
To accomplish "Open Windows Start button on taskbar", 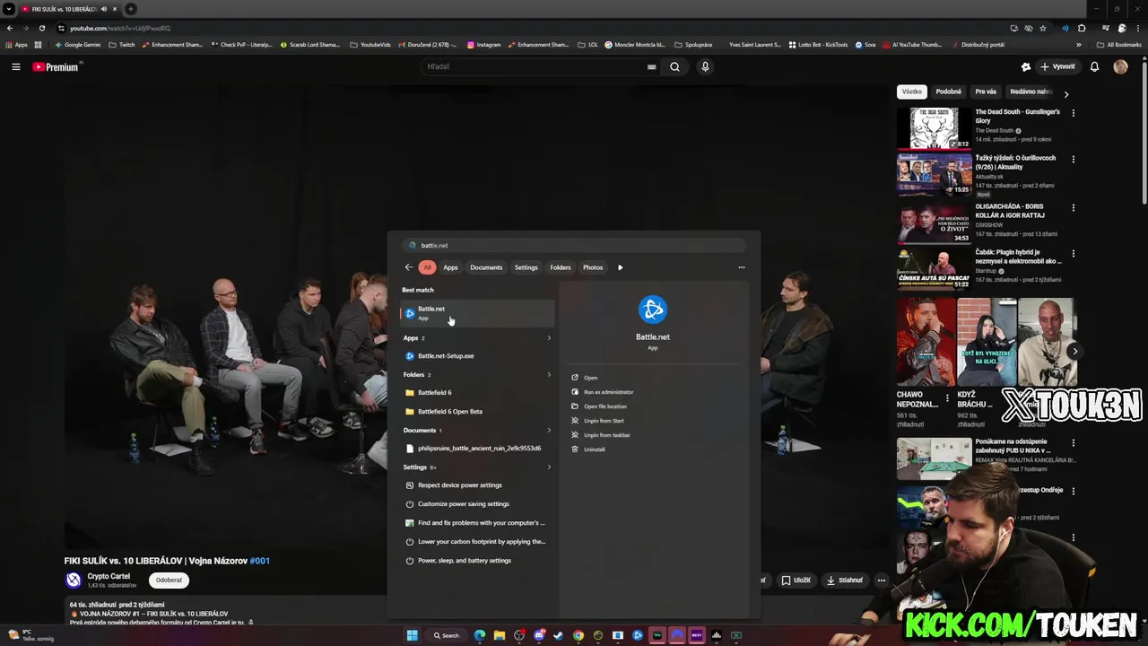I will [413, 635].
